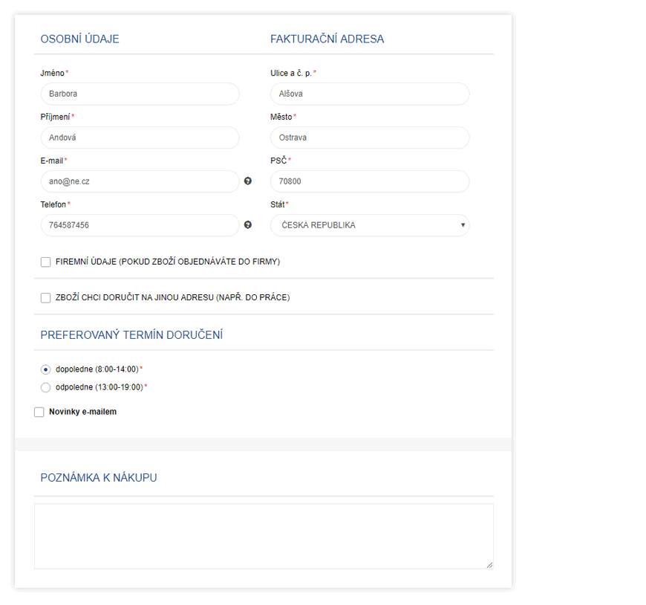Click the help icon beside the E-mail field

pyautogui.click(x=248, y=181)
